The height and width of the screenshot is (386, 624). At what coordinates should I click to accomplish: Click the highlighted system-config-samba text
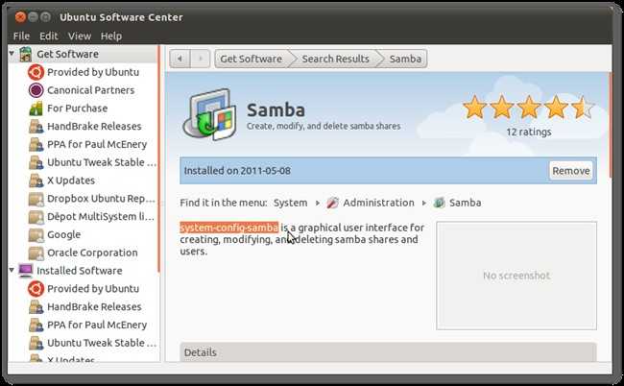pyautogui.click(x=228, y=228)
